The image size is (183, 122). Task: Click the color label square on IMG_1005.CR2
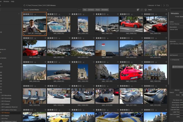click(x=59, y=86)
